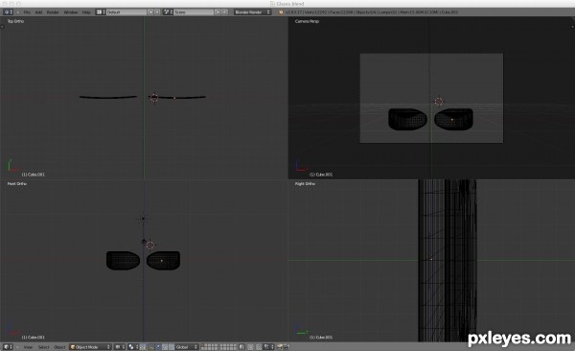Open the Render menu
575x351 pixels.
coord(53,12)
